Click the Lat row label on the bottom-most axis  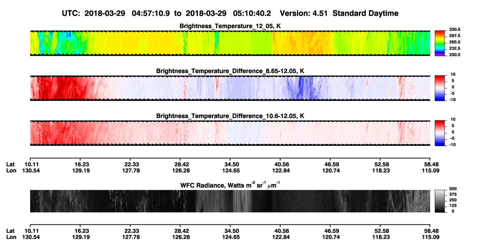[11, 231]
